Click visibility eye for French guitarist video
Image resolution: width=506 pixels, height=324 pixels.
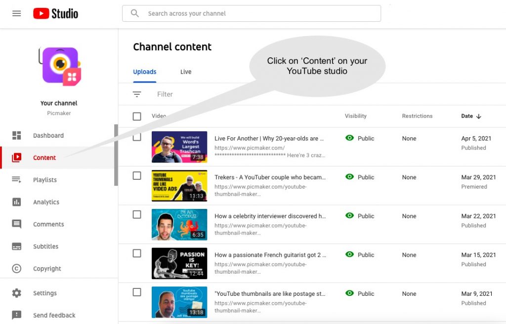tap(349, 254)
